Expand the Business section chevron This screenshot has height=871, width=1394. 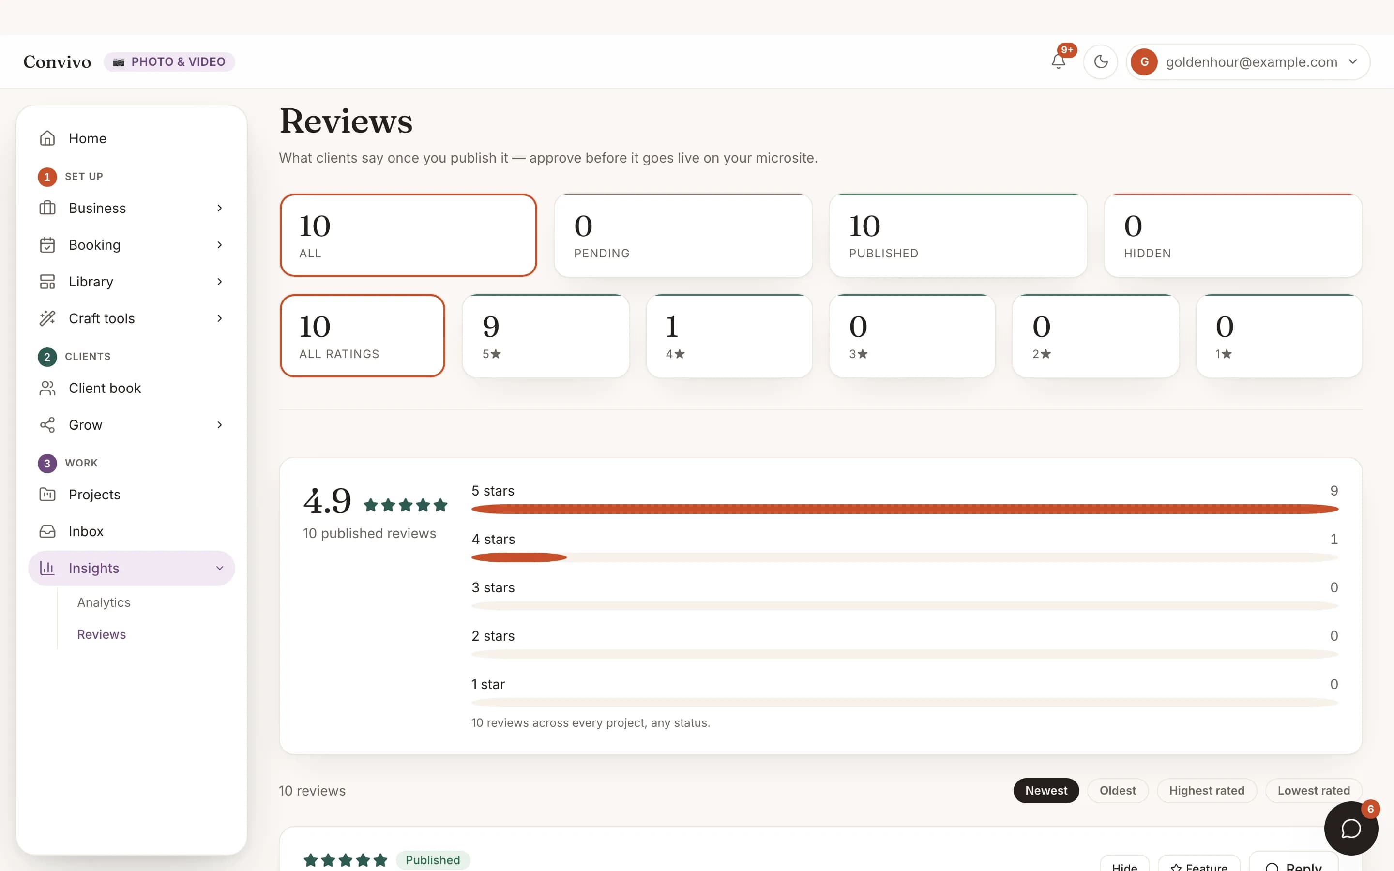[x=219, y=208]
